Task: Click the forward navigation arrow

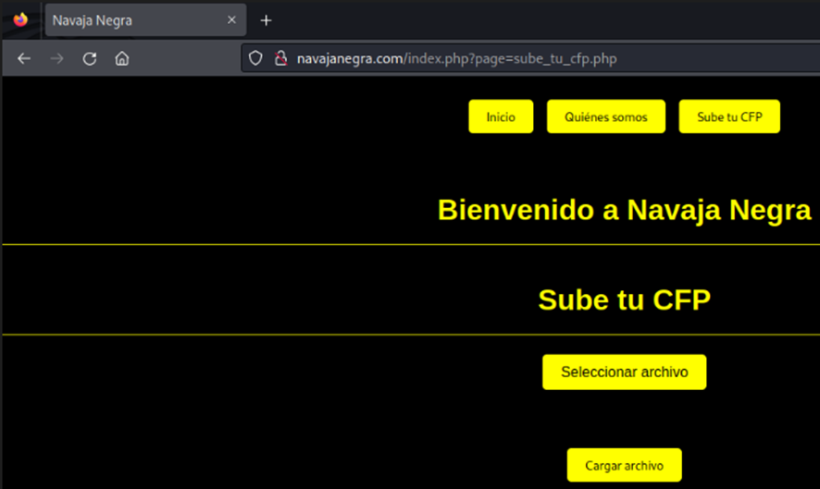Action: (56, 58)
